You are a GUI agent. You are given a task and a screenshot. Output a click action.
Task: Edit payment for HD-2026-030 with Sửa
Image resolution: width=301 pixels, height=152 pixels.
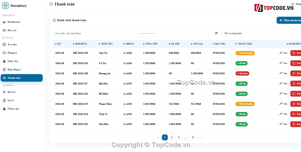pyautogui.click(x=283, y=53)
